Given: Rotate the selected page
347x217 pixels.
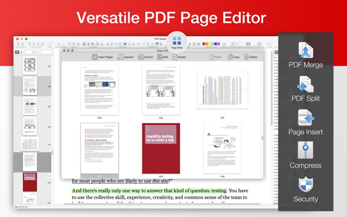Looking at the screenshot, I should tap(179, 57).
